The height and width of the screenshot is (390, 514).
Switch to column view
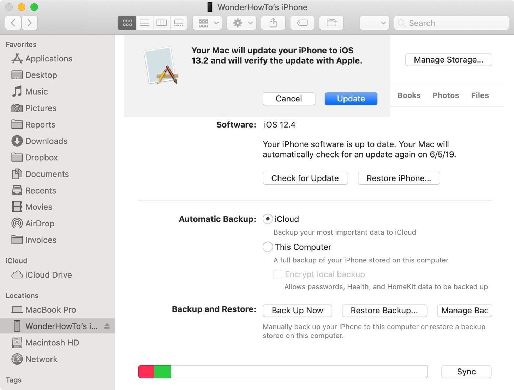point(161,23)
